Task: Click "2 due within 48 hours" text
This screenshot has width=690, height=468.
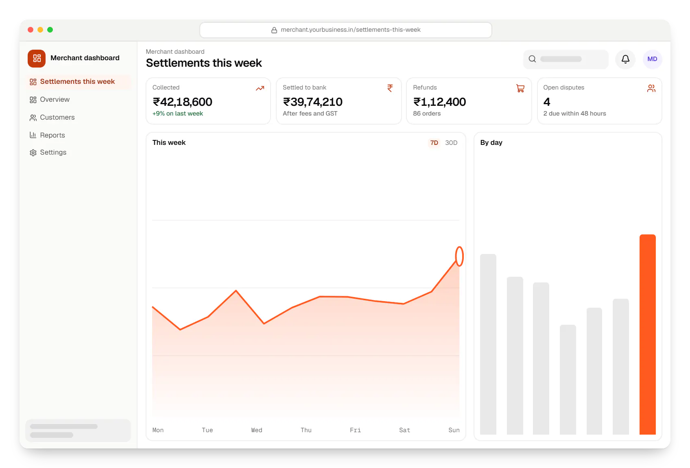Action: click(574, 114)
